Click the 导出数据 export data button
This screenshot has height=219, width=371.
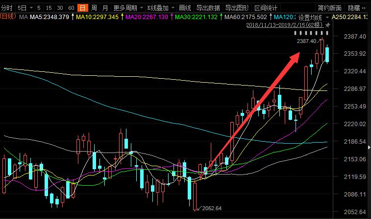point(208,8)
